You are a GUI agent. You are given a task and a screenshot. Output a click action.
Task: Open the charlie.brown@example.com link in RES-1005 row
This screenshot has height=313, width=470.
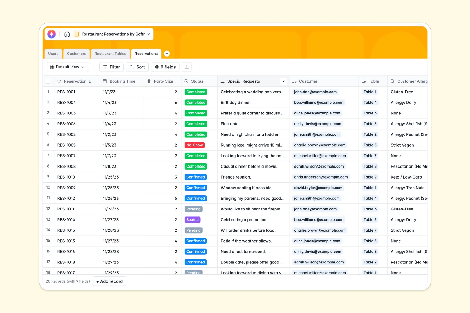point(320,145)
